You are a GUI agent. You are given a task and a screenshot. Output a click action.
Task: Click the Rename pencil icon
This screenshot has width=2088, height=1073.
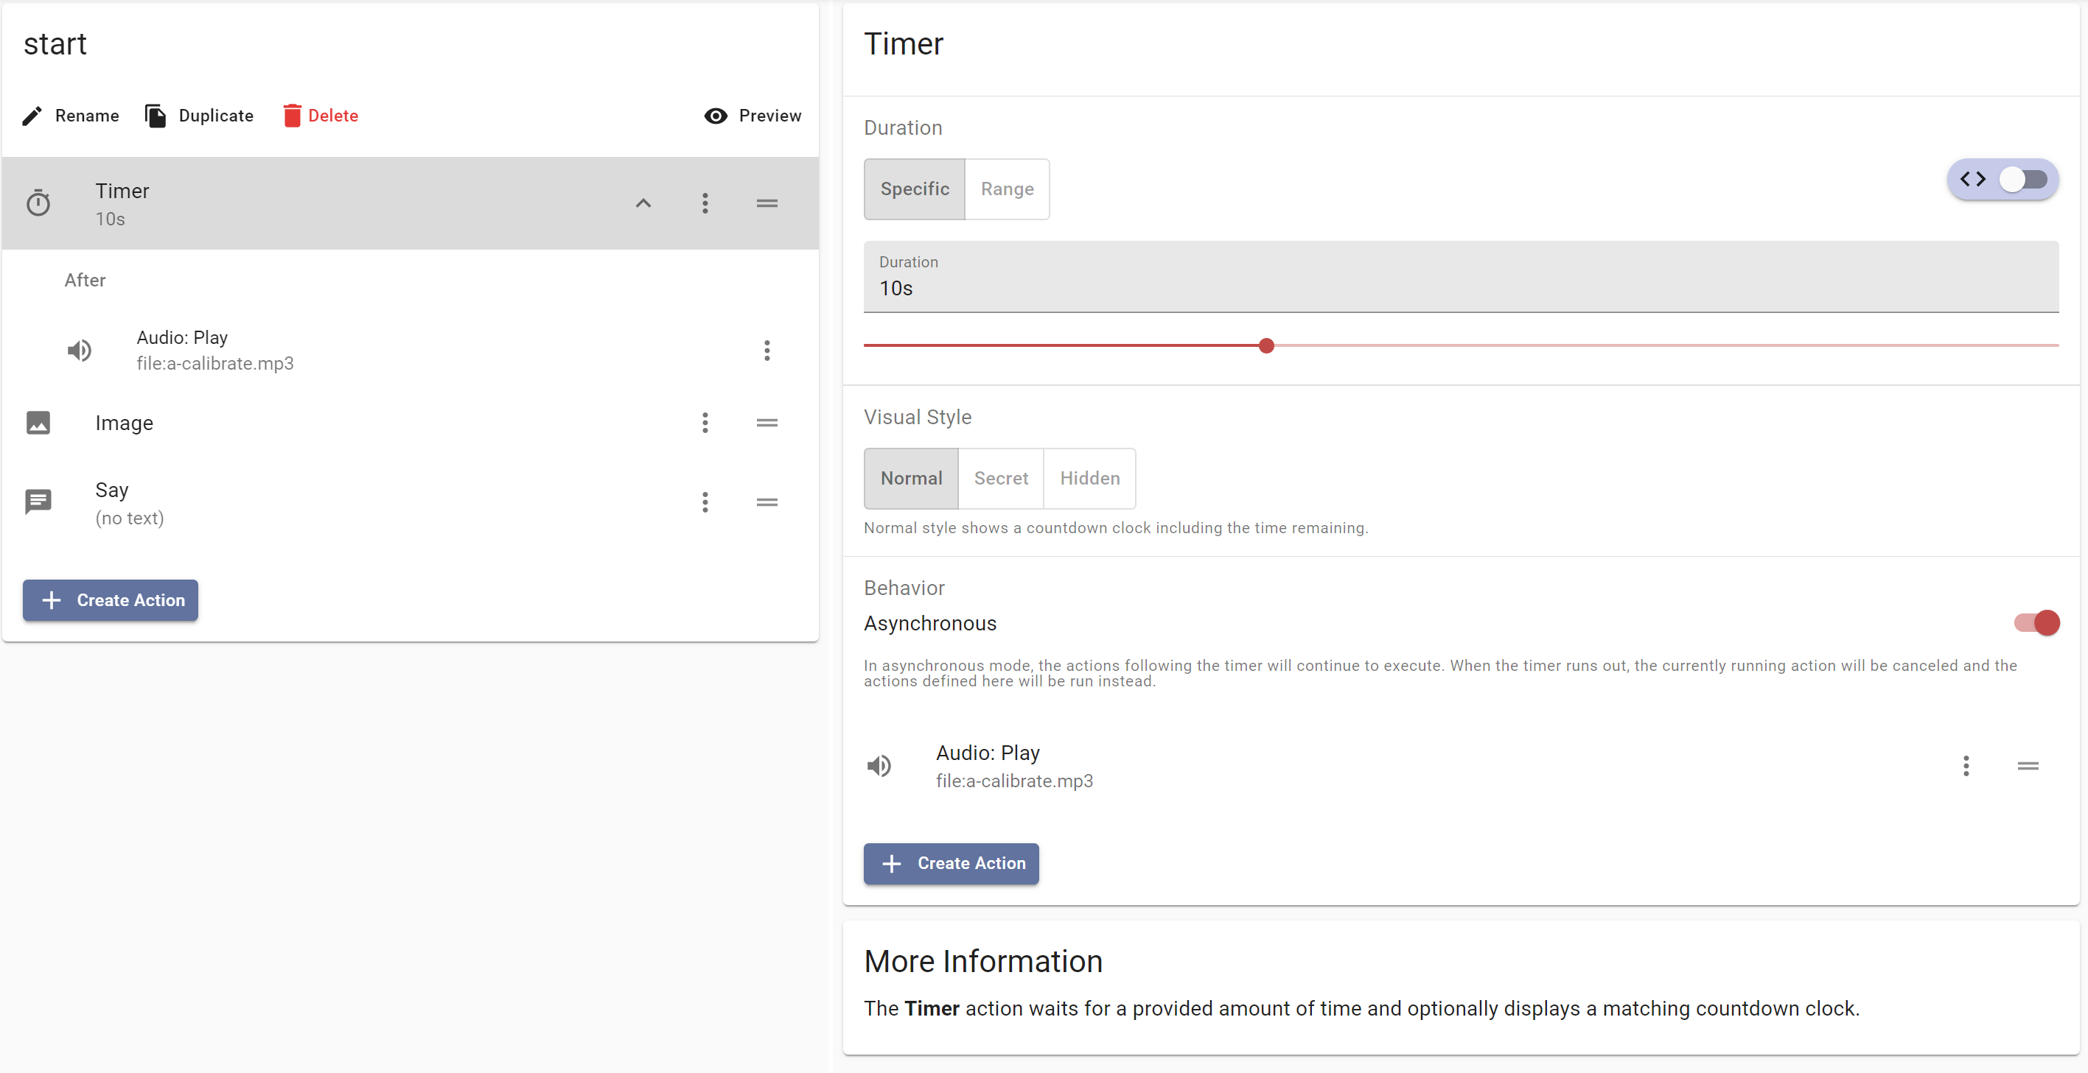click(x=32, y=116)
